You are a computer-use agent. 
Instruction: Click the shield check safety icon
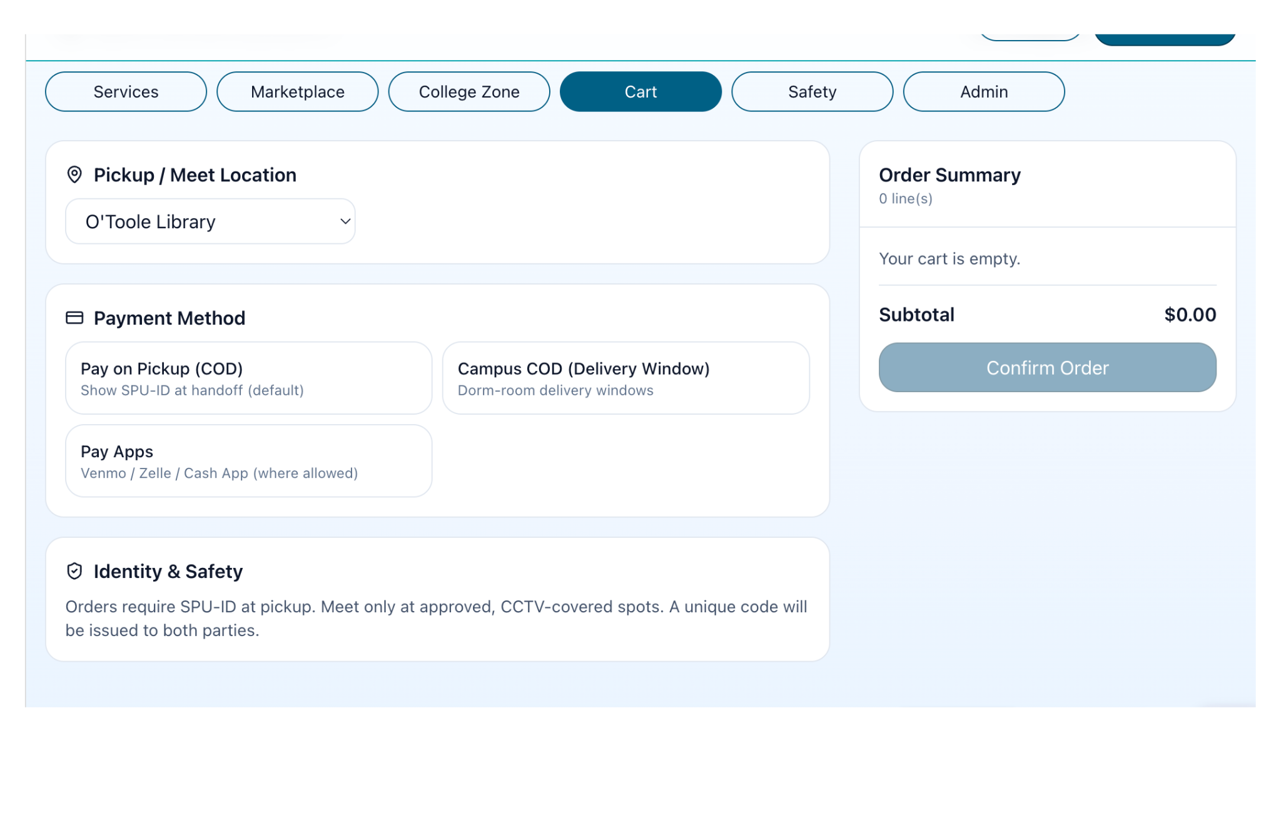74,571
